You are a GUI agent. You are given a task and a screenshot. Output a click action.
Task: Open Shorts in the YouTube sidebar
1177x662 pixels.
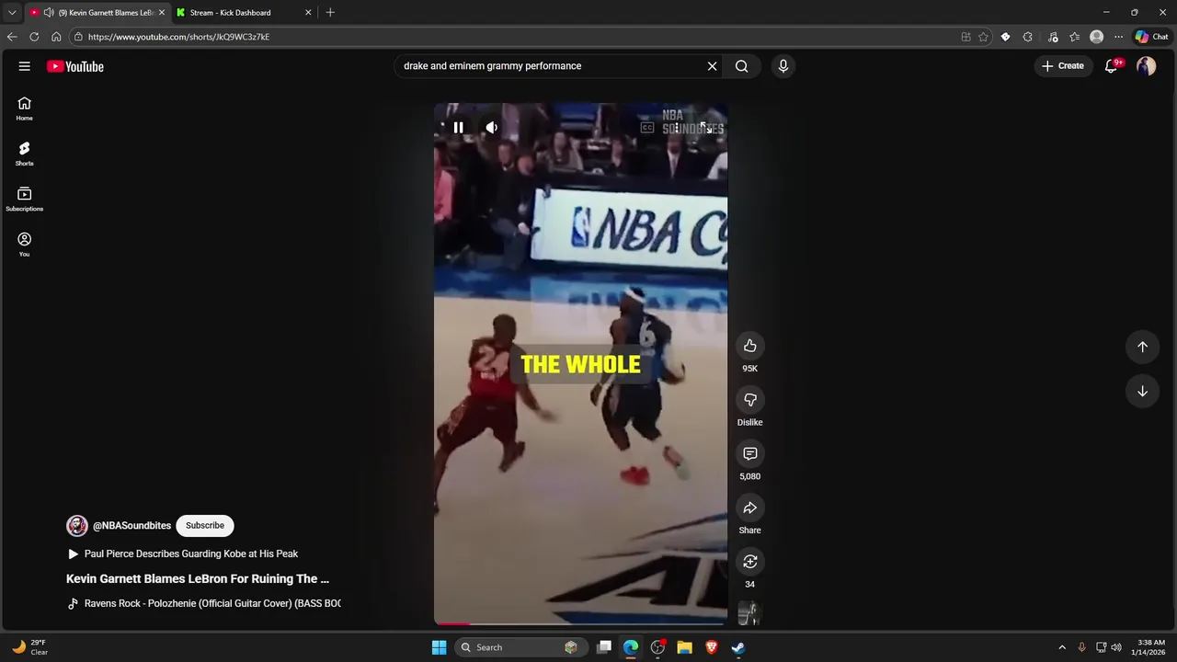25,154
